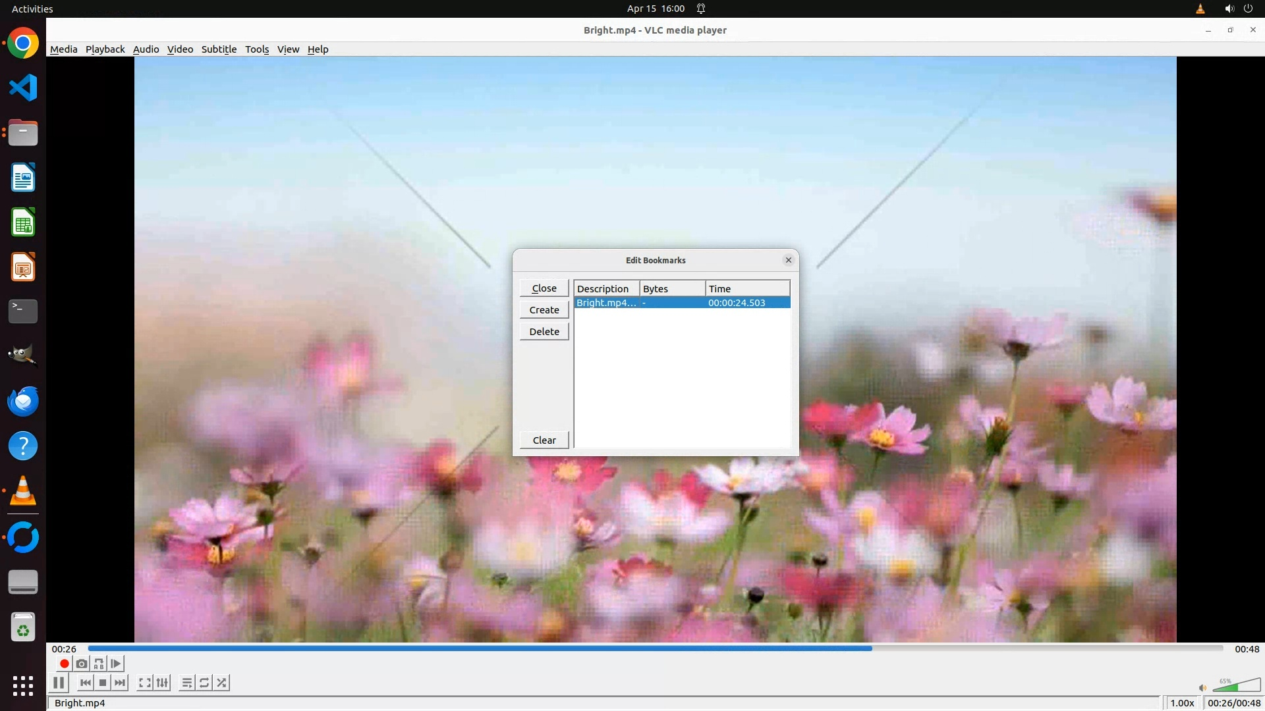Pause the video playback
Image resolution: width=1265 pixels, height=711 pixels.
tap(59, 683)
